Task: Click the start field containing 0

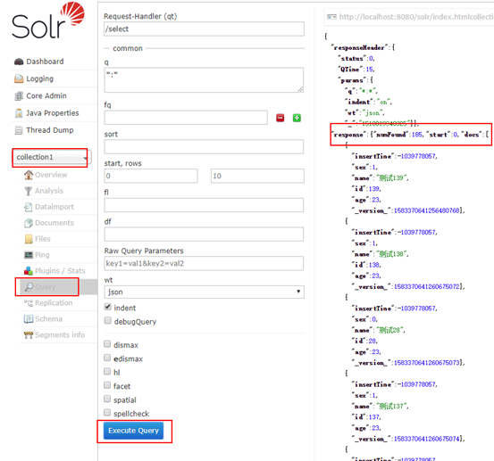Action: pos(151,176)
